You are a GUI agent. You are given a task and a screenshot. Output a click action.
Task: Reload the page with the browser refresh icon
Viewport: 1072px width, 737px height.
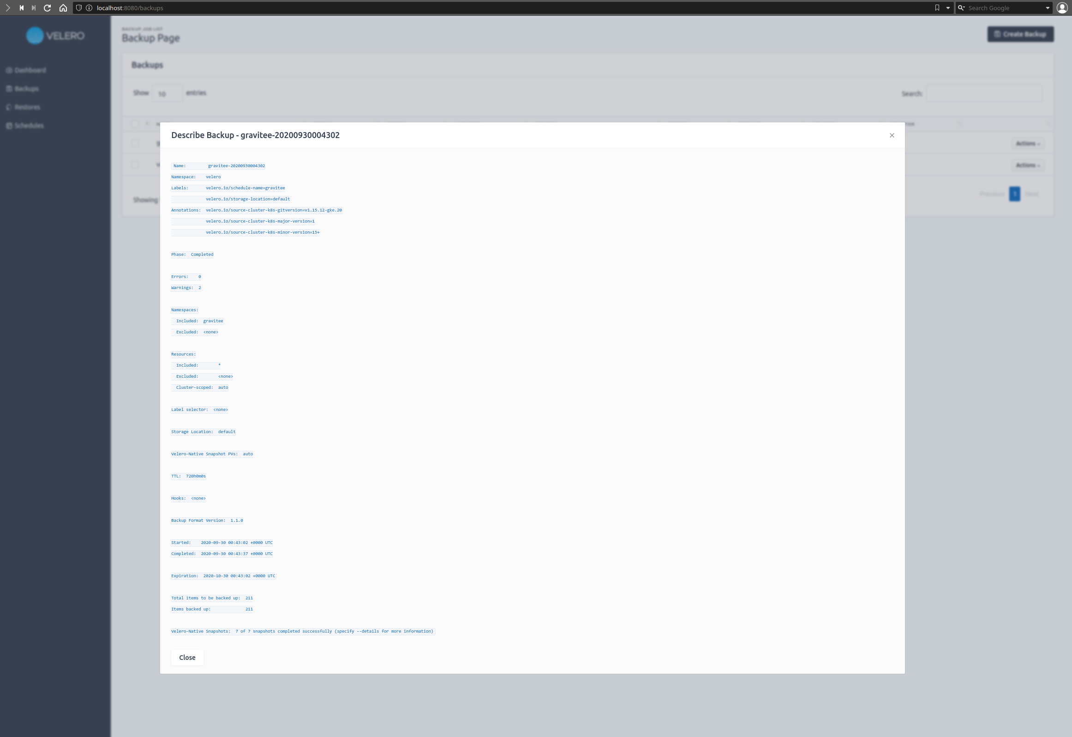pyautogui.click(x=47, y=8)
